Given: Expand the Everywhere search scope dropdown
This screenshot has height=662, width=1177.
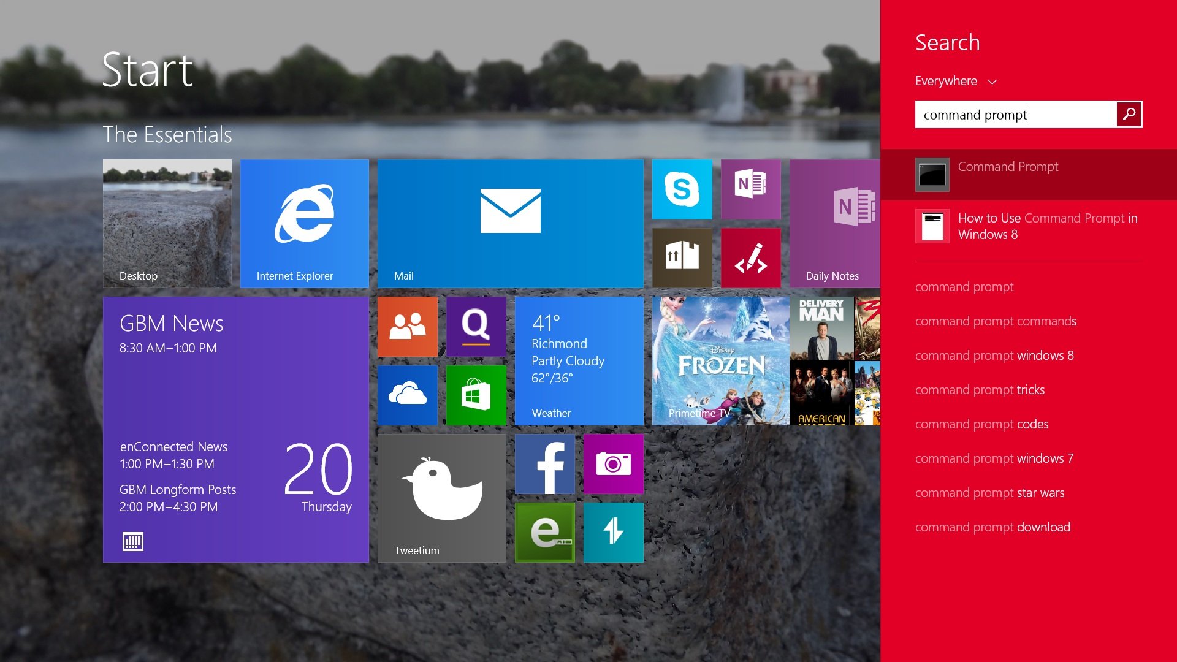Looking at the screenshot, I should 956,81.
